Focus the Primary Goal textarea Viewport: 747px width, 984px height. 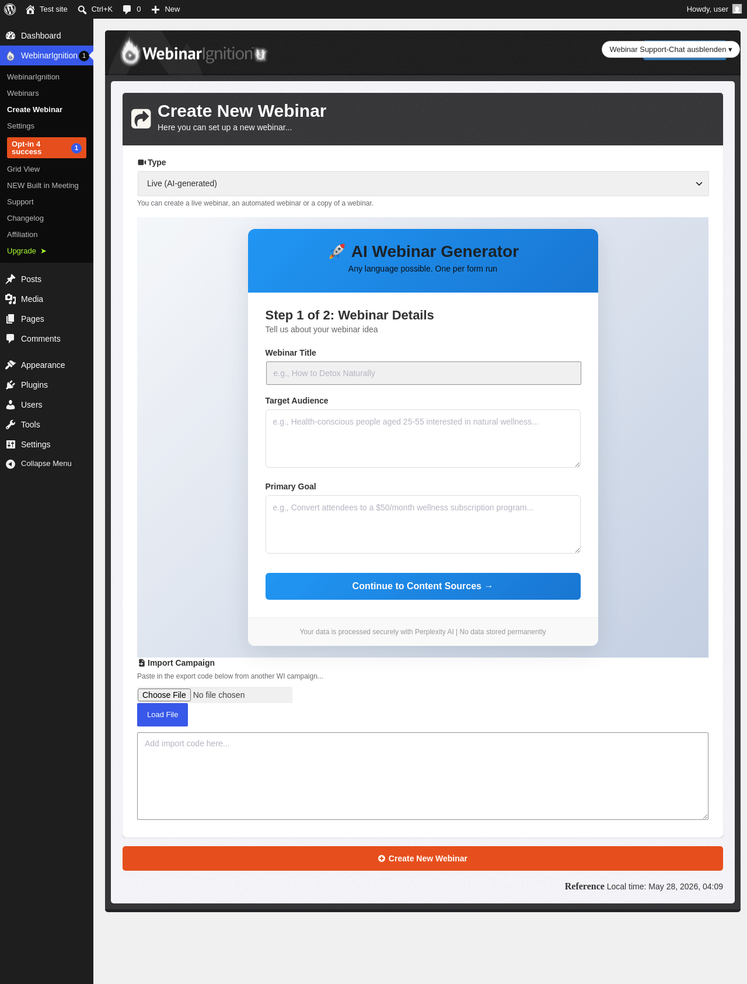(423, 524)
